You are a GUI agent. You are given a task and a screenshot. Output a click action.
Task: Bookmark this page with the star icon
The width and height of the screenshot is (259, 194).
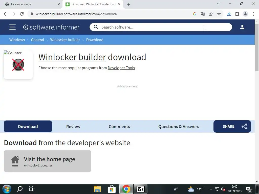pos(219,14)
